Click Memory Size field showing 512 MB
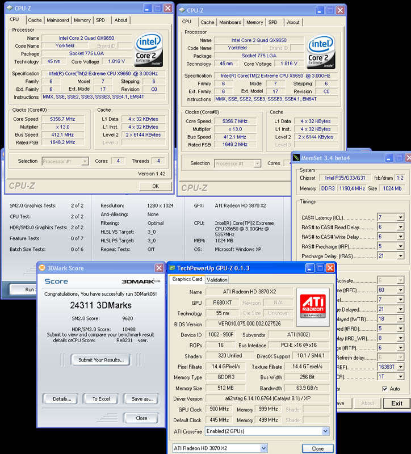Screen dimensions: 411x454 point(225,388)
